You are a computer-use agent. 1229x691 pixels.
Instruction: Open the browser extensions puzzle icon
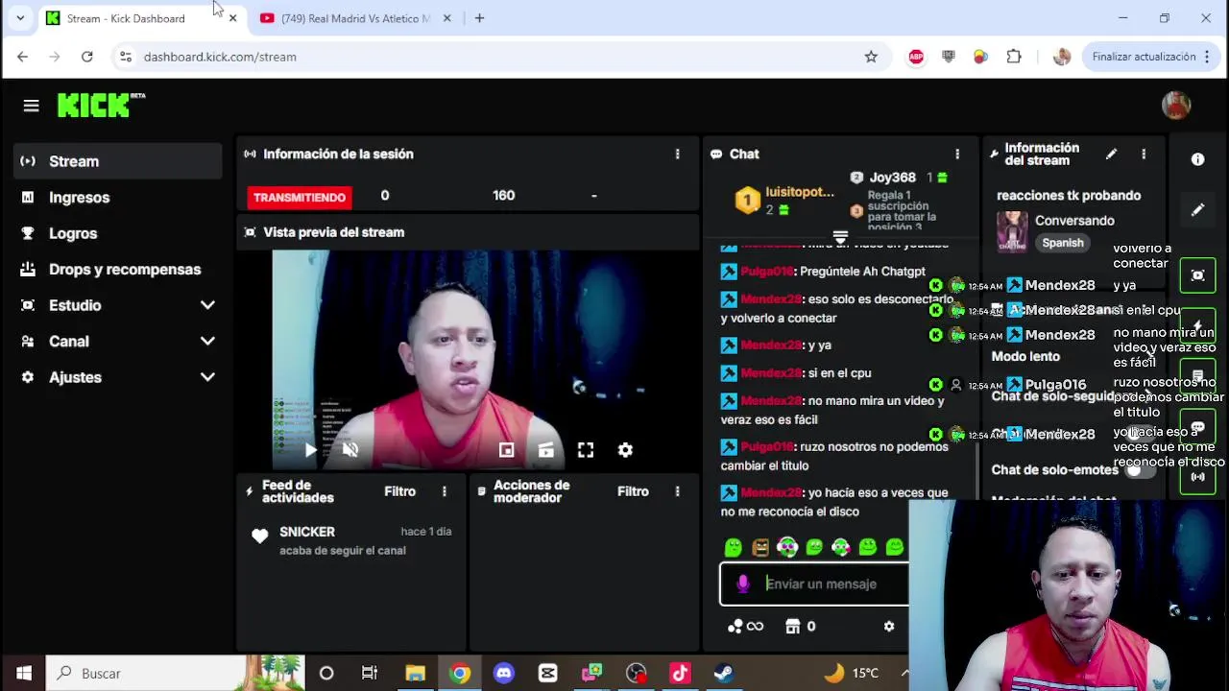pos(1014,57)
